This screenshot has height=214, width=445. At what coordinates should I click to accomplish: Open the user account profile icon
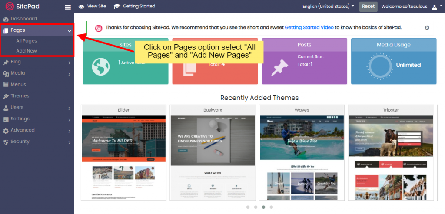coord(435,7)
